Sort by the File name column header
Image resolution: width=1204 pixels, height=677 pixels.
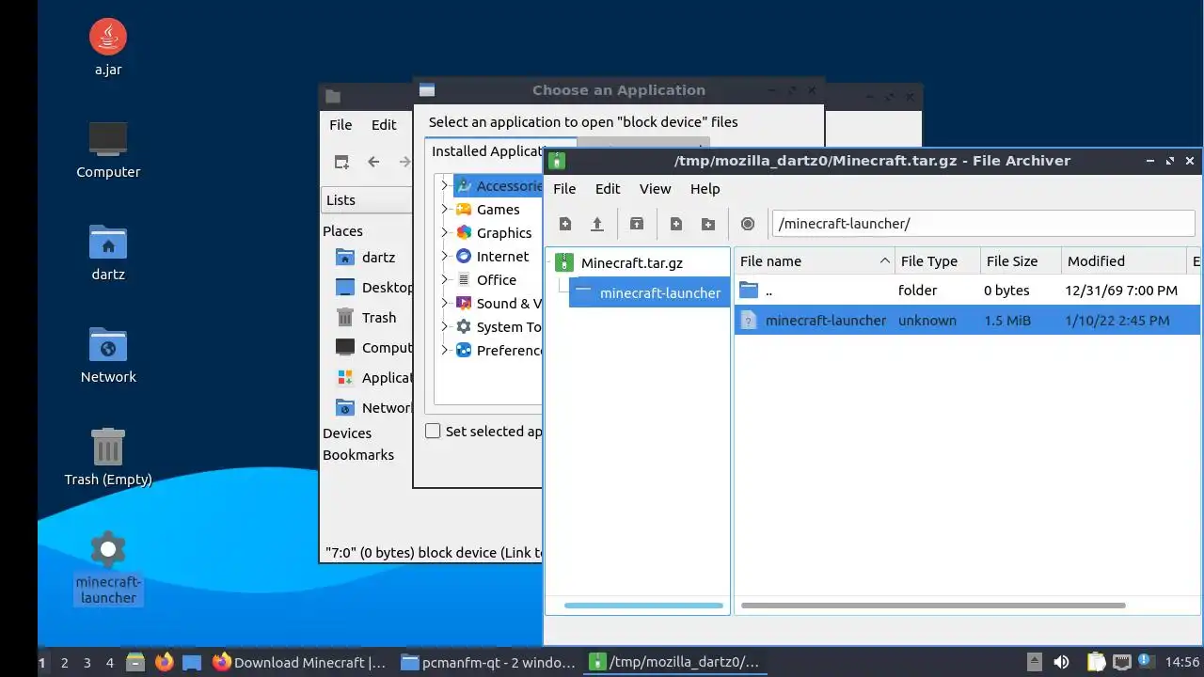[815, 260]
